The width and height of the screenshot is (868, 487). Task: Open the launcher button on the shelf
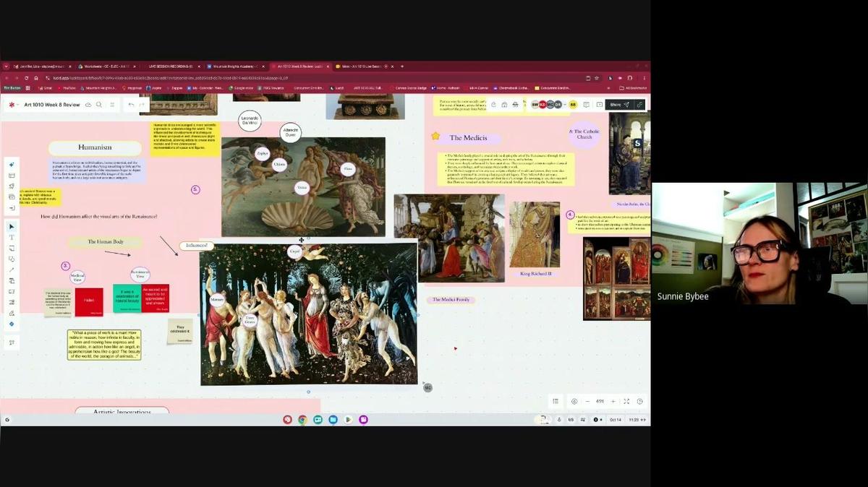pos(7,420)
